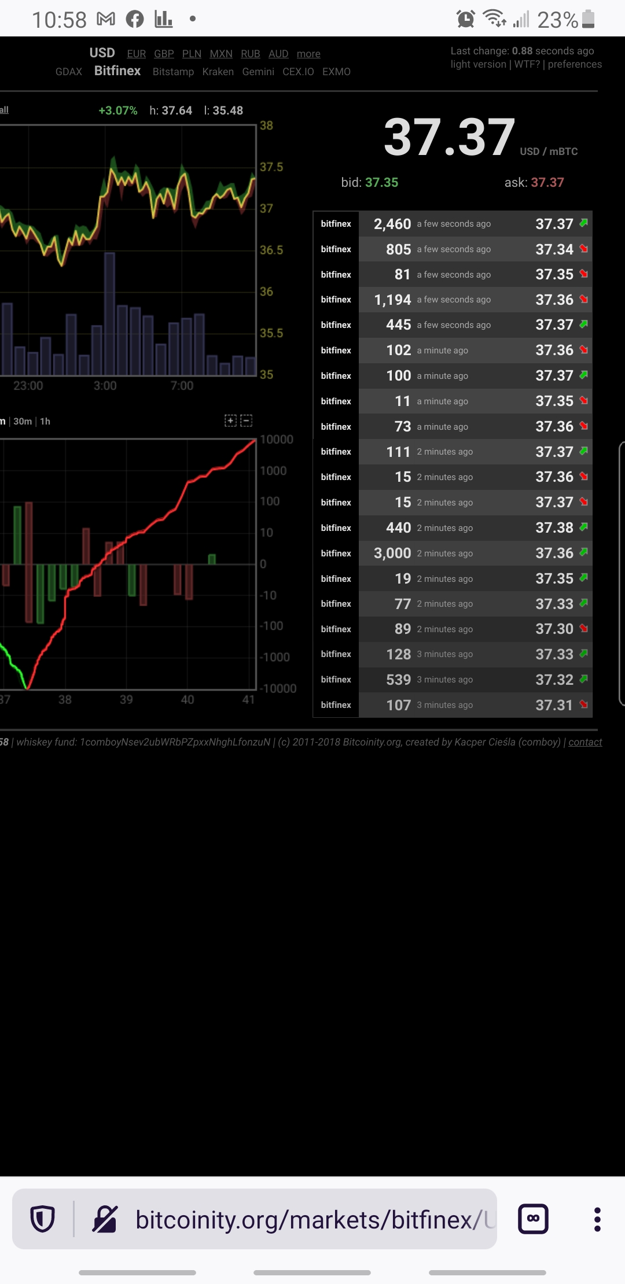Click the 37.38 trade price
The image size is (625, 1284).
tap(554, 527)
